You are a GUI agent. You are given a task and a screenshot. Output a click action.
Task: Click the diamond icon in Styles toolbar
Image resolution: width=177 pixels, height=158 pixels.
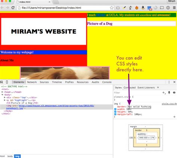point(174,93)
